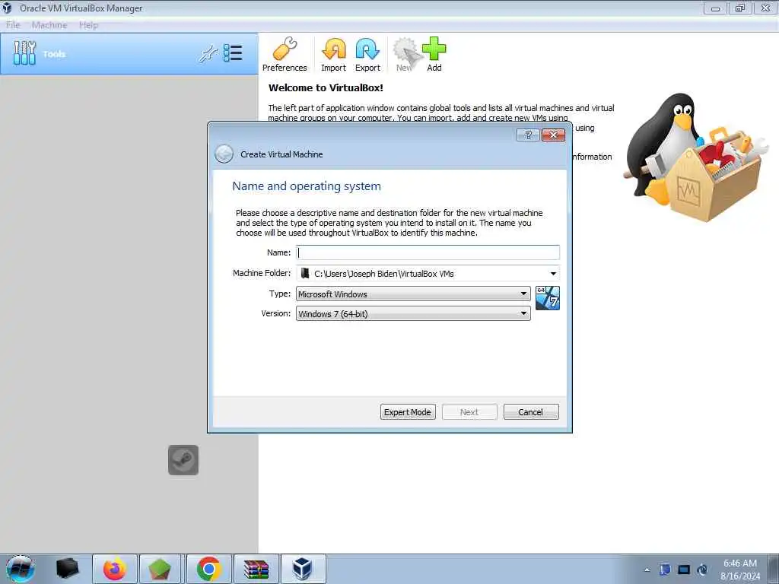
Task: Launch Firefox from the taskbar
Action: [115, 569]
